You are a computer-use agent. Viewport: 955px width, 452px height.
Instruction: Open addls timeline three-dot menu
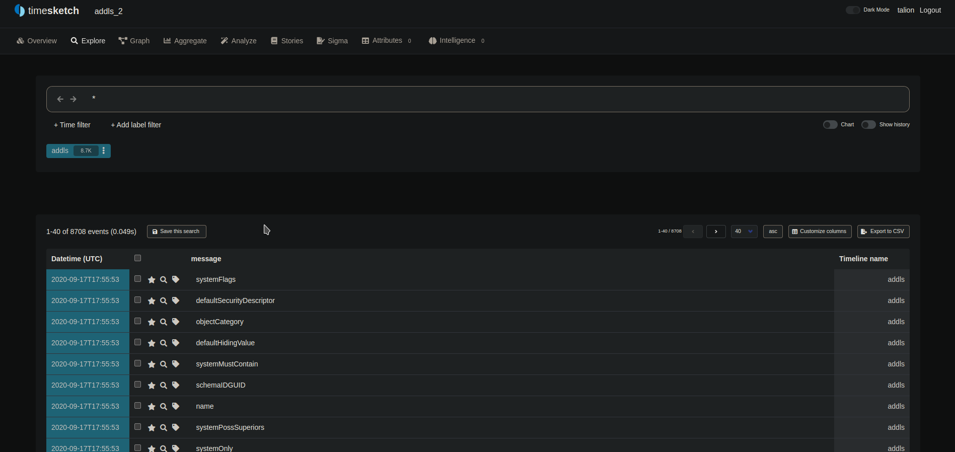(x=104, y=151)
